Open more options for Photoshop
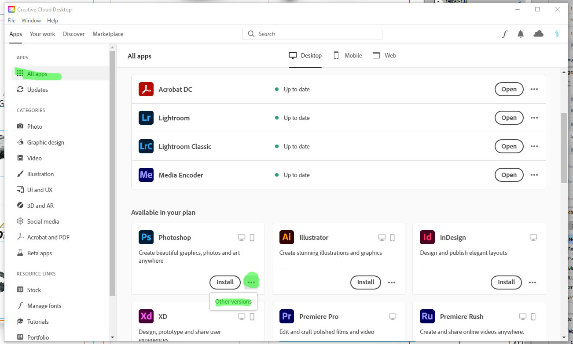 251,282
